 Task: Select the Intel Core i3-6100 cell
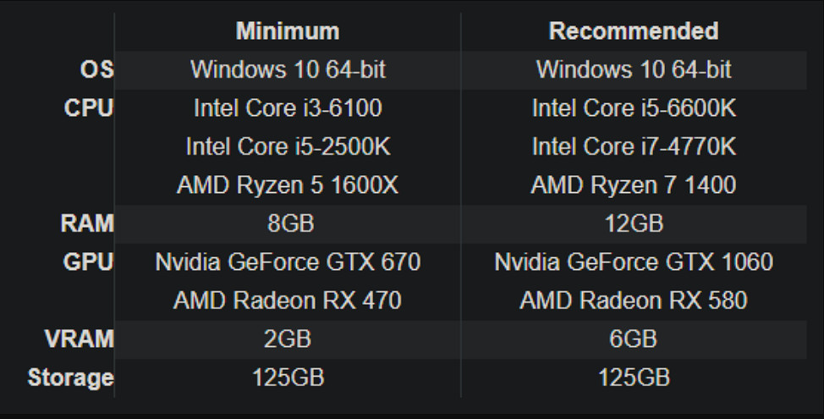pos(288,108)
